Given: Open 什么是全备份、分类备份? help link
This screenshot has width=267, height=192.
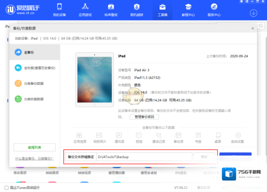Looking at the screenshot, I should click(34, 158).
